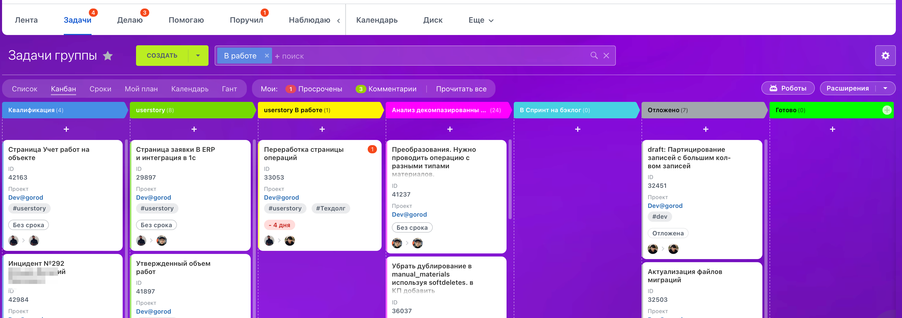
Task: Add a task to 'В Спринт на бэклог'
Action: point(578,129)
